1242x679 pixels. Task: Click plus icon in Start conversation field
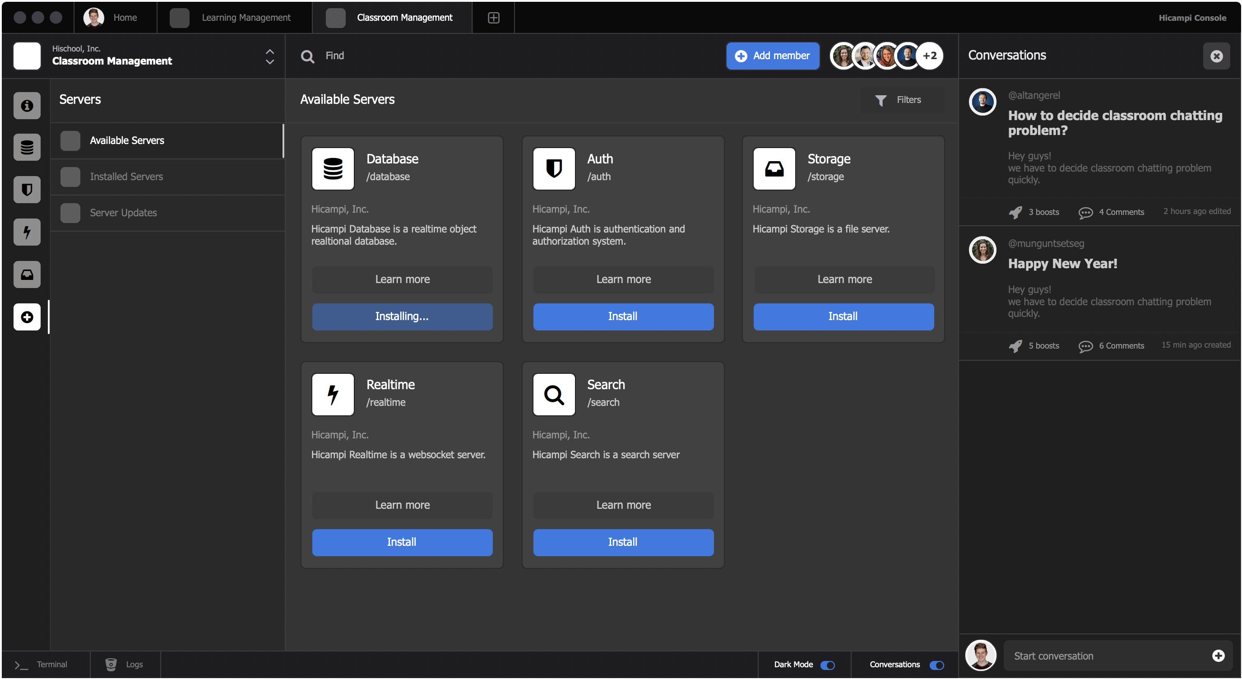pos(1218,656)
